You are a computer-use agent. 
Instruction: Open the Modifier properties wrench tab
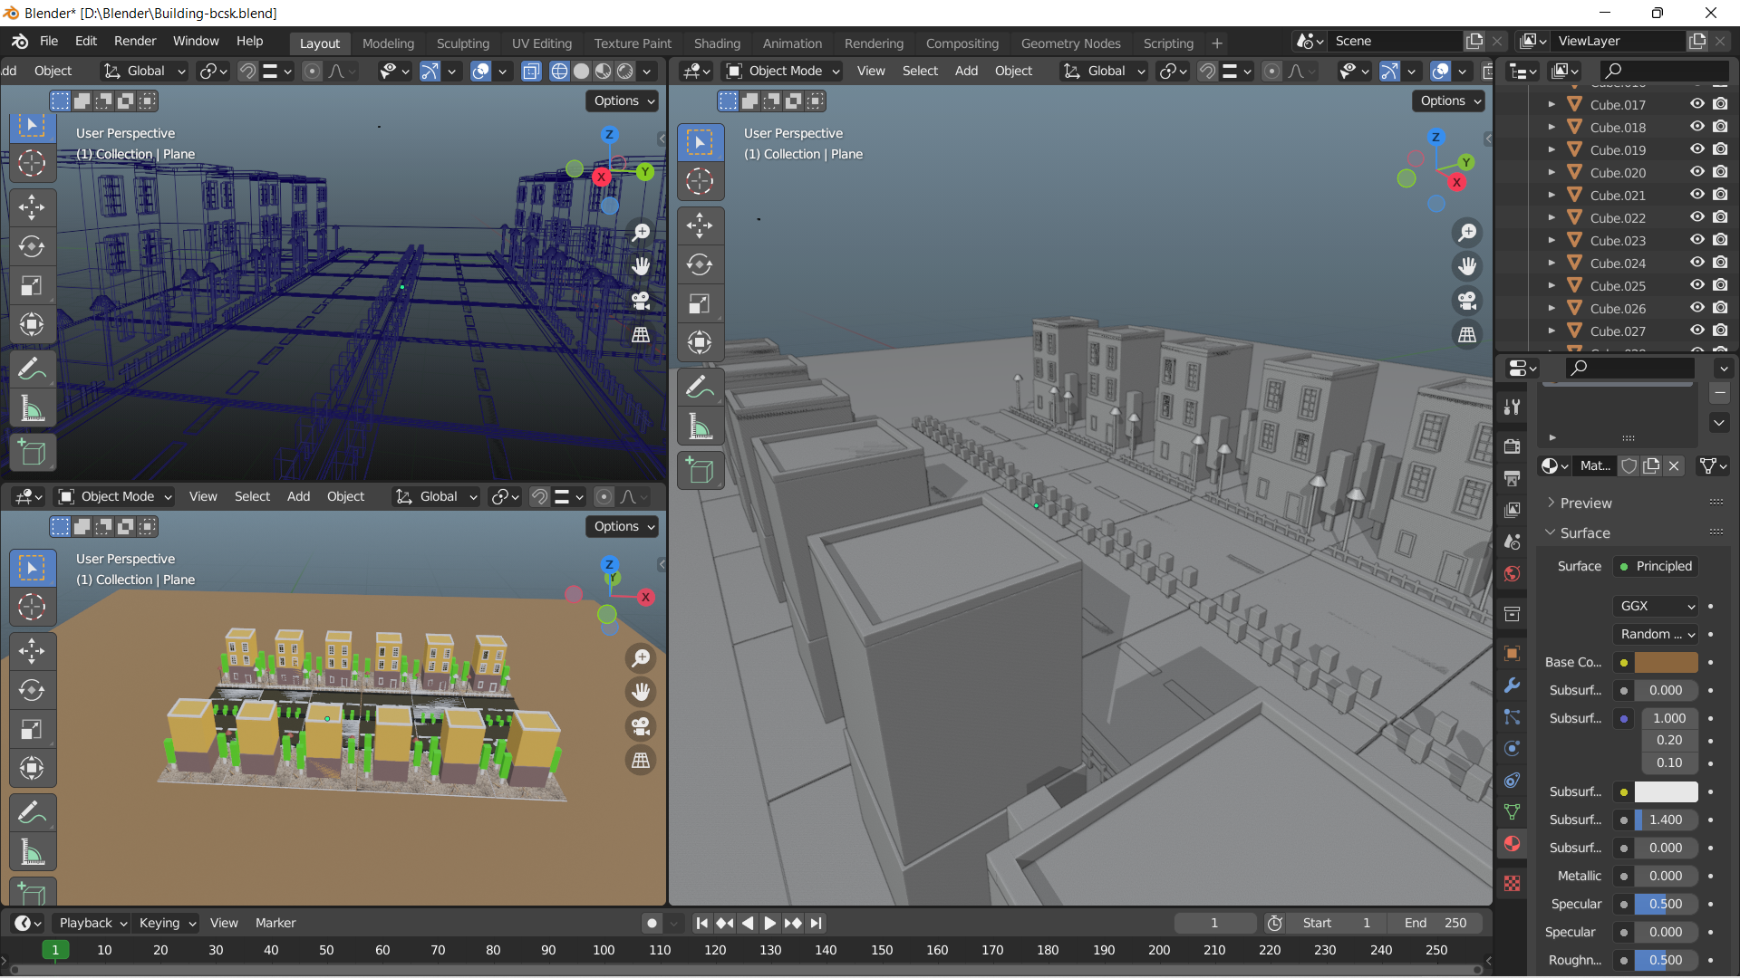point(1512,686)
